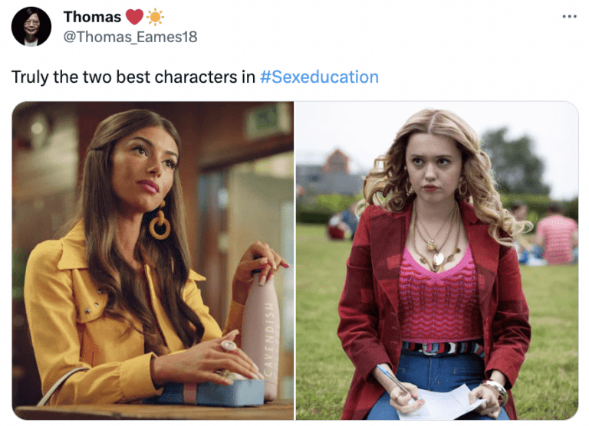This screenshot has width=589, height=426.
Task: Click the blue pen held in right photo
Action: pyautogui.click(x=397, y=382)
